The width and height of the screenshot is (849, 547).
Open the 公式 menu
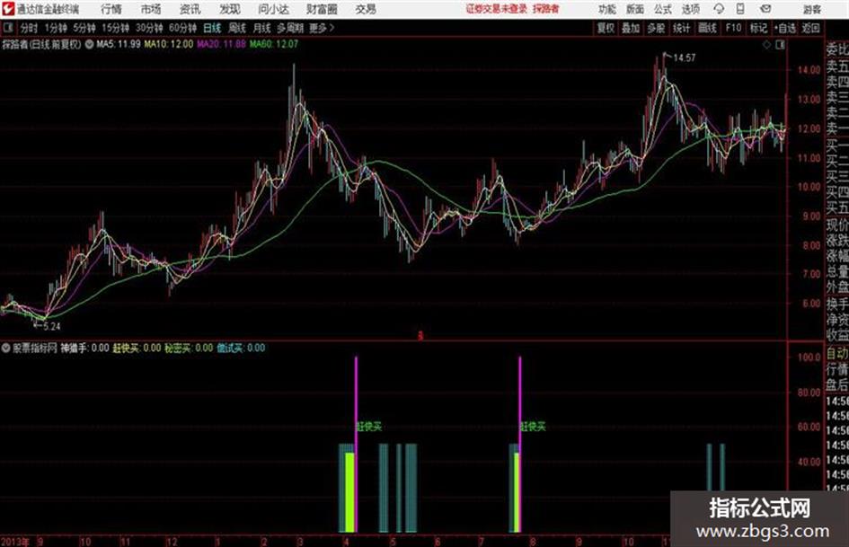click(662, 9)
